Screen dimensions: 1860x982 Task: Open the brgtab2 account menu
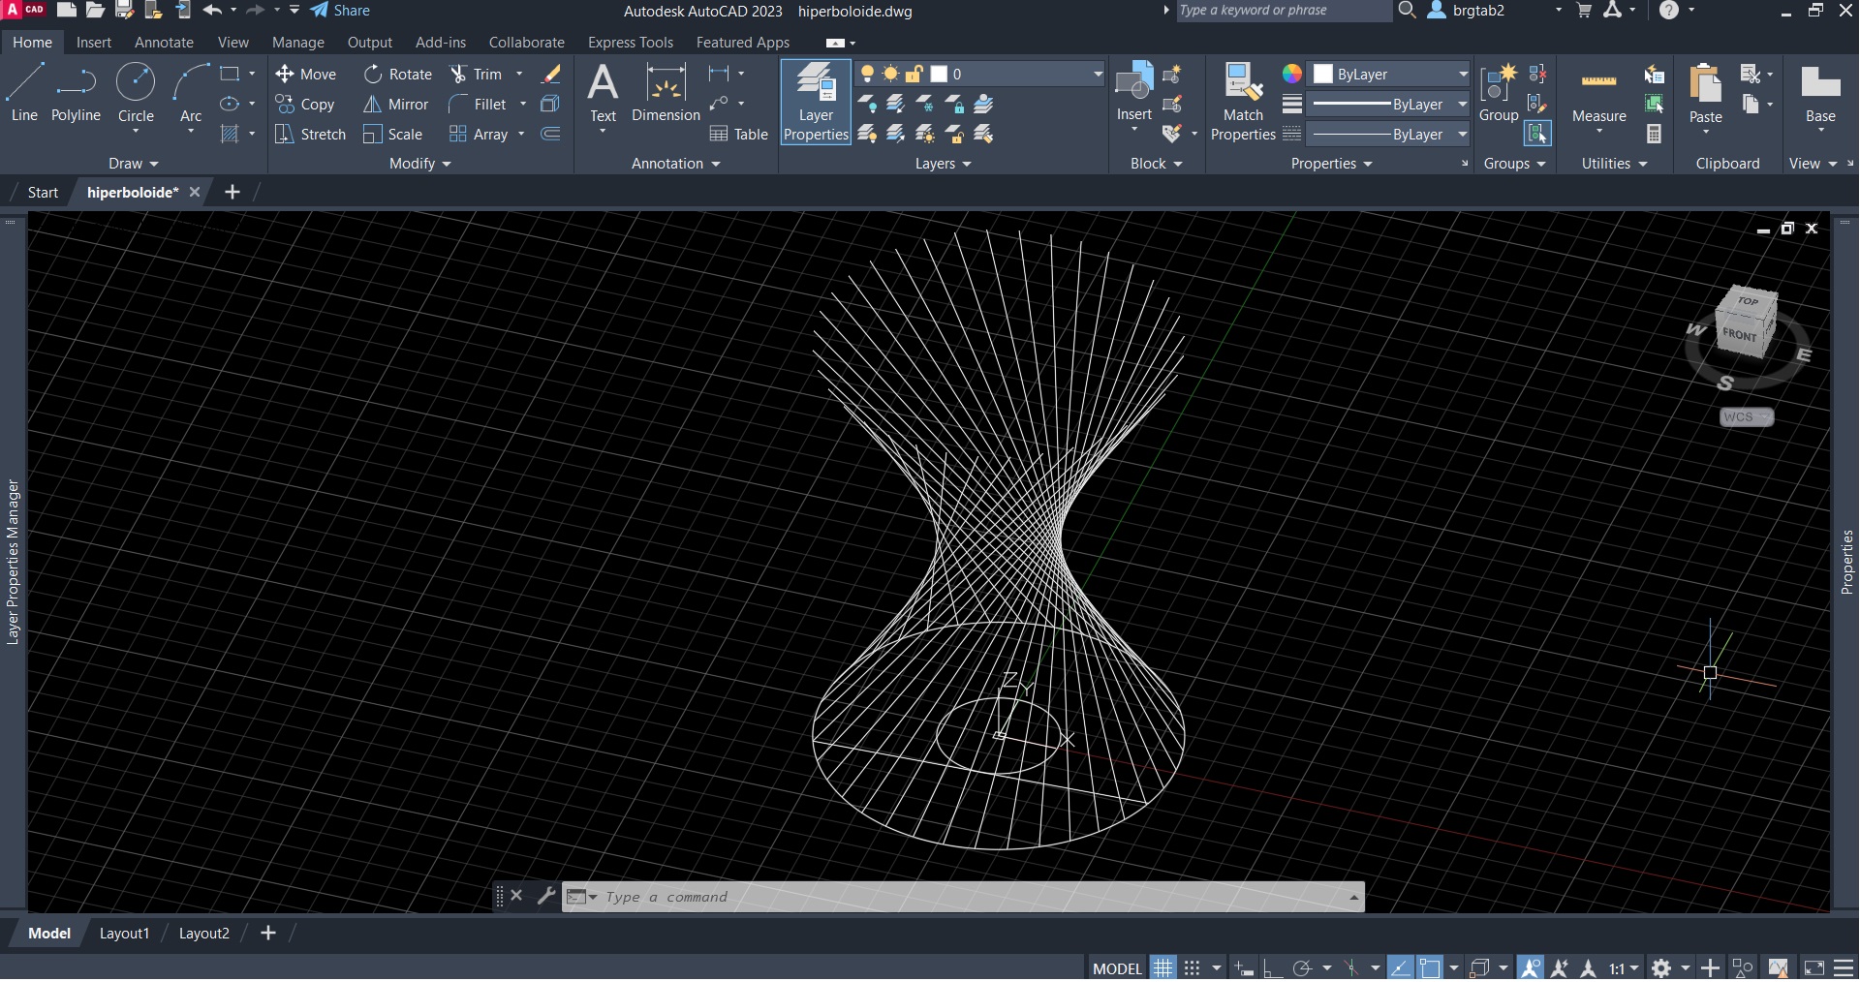pyautogui.click(x=1494, y=11)
